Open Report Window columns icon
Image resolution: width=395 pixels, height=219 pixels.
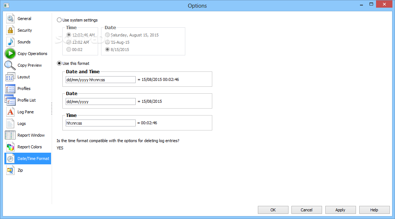pyautogui.click(x=10, y=135)
